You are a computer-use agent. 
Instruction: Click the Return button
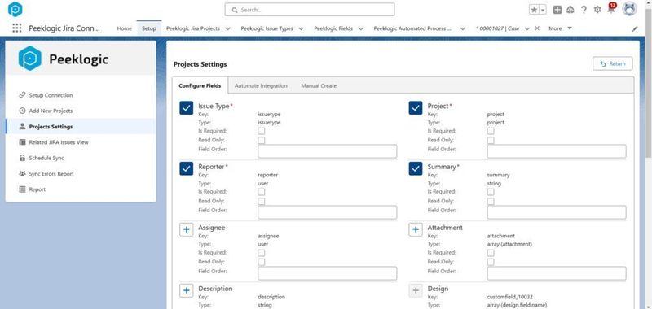613,63
